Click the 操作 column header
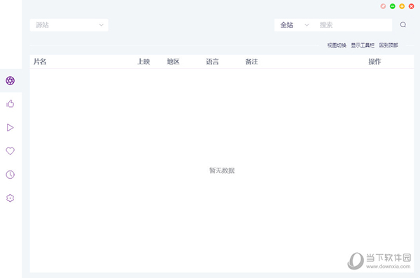 point(374,61)
